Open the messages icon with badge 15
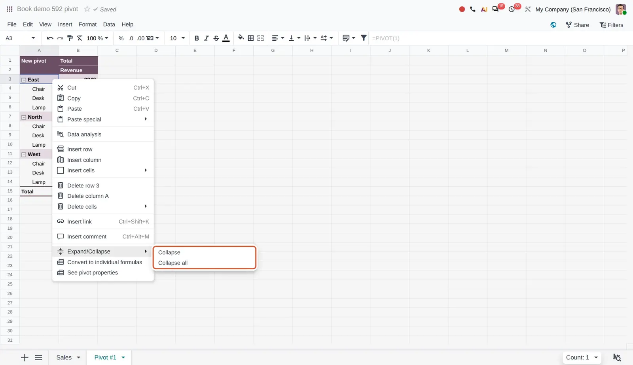The width and height of the screenshot is (633, 365). [x=496, y=9]
